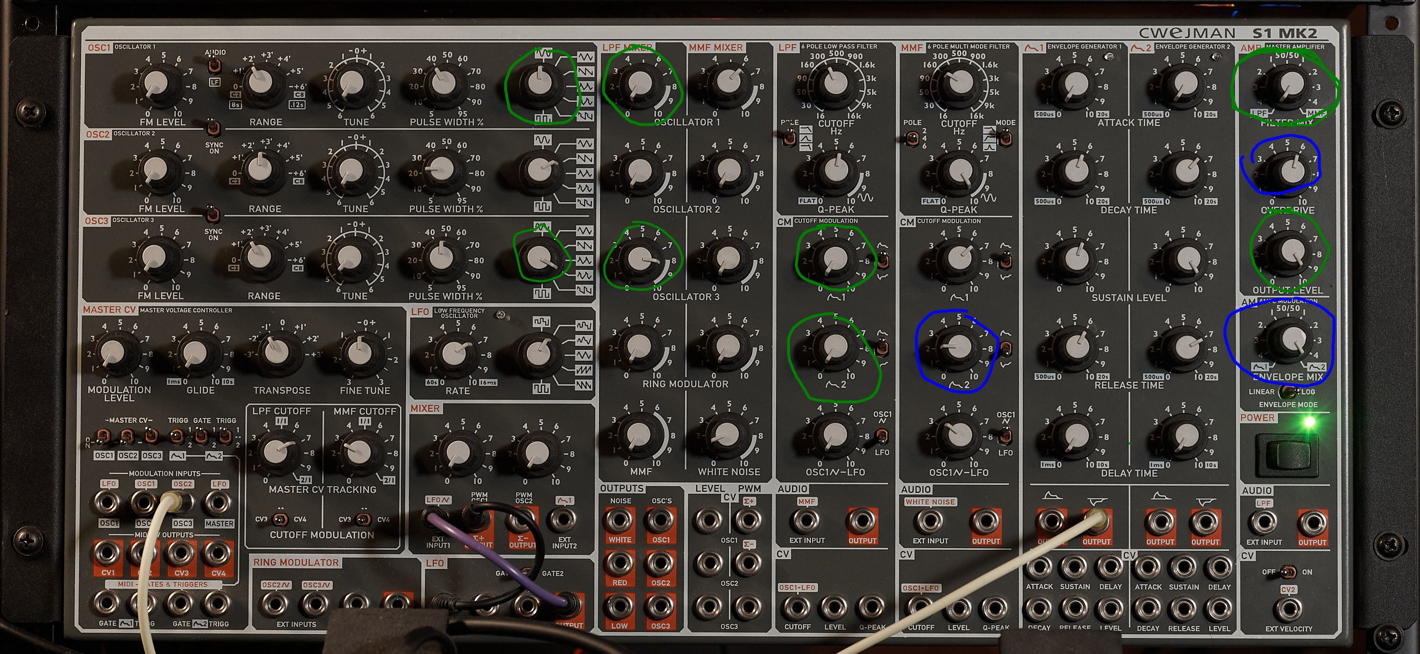Click the LFO modulation input jack above MASTER
This screenshot has height=654, width=1420.
click(x=219, y=504)
